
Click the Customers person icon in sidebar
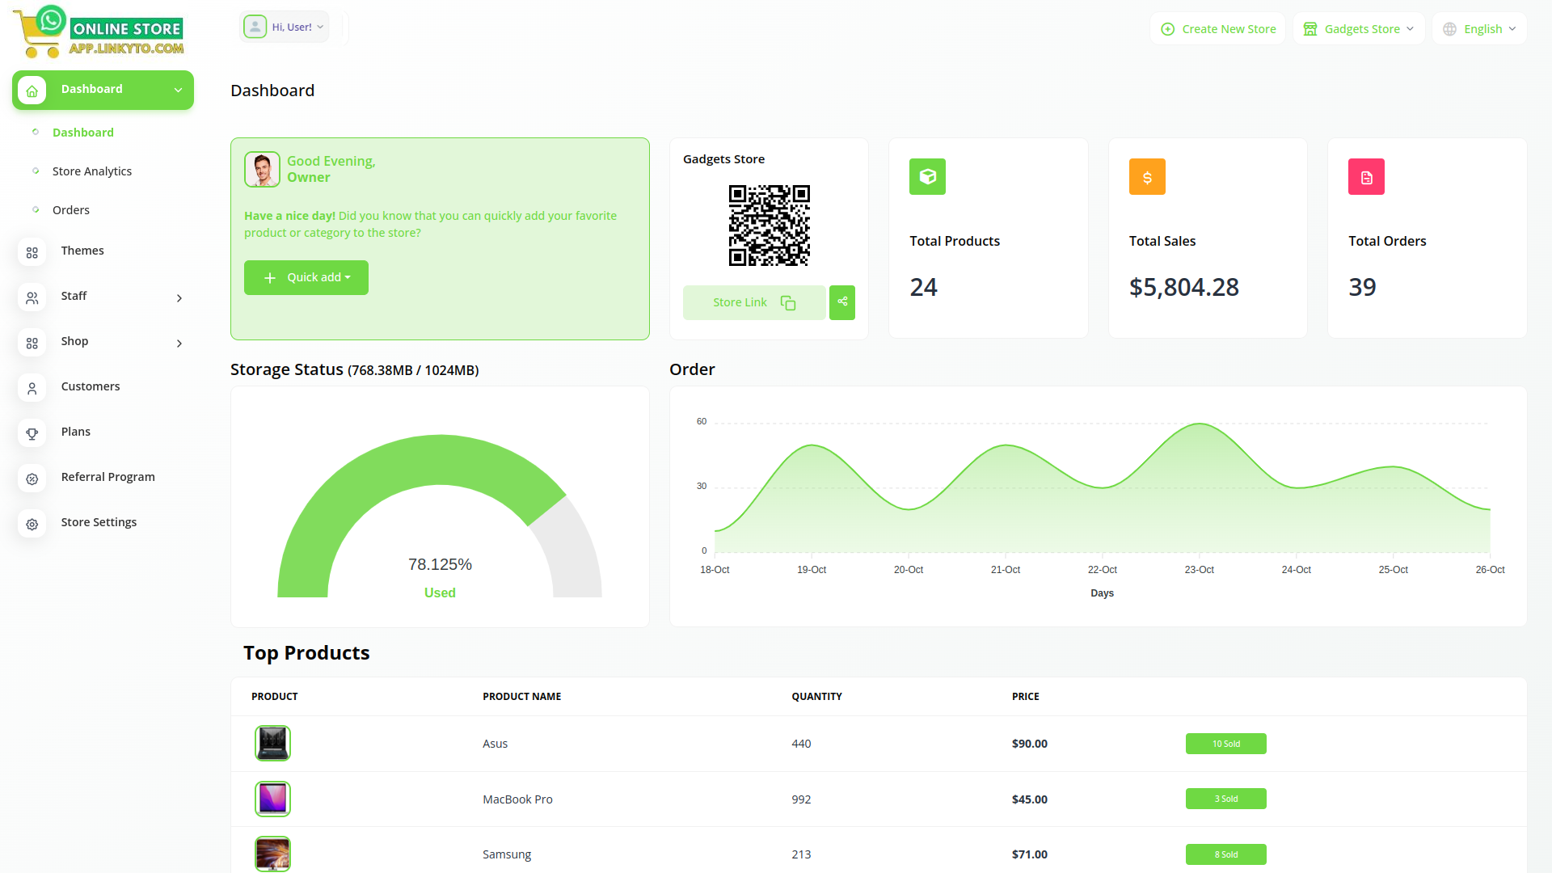tap(32, 388)
